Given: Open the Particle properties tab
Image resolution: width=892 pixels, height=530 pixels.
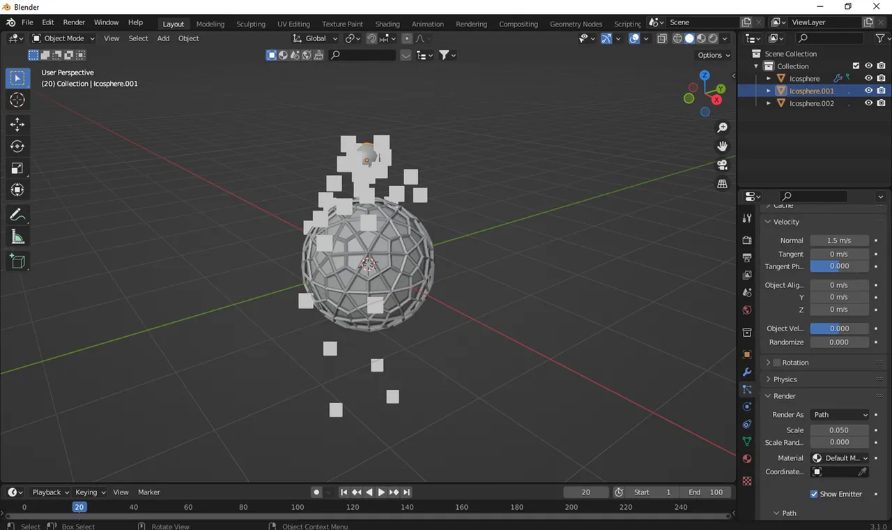Looking at the screenshot, I should pos(747,389).
